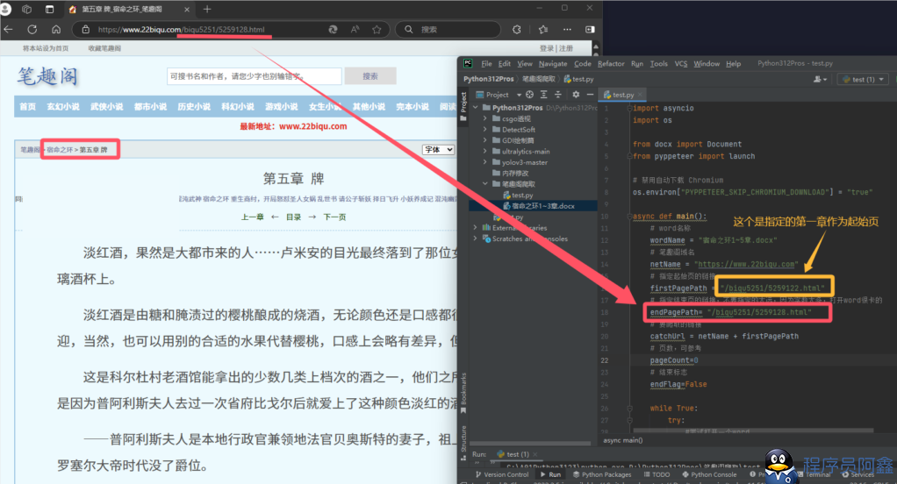Open the 字体 font dropdown
The height and width of the screenshot is (484, 897).
coord(439,149)
